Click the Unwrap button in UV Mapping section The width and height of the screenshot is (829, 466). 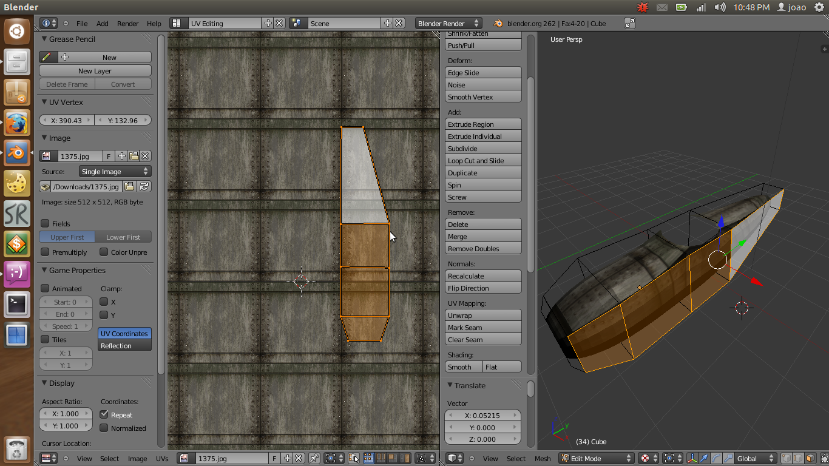482,315
